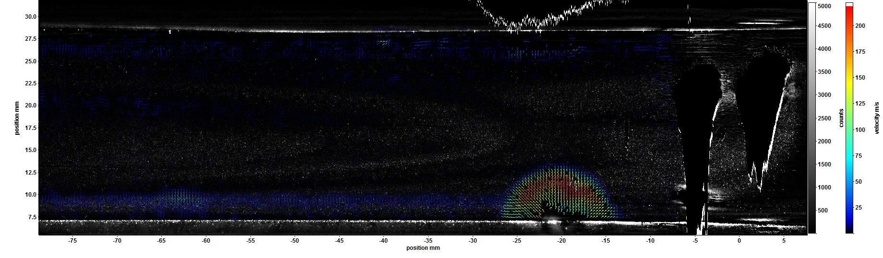Click the '-75' tick on horizontal axis

pos(72,241)
